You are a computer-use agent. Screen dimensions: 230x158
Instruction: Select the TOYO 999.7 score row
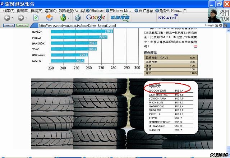point(171,118)
